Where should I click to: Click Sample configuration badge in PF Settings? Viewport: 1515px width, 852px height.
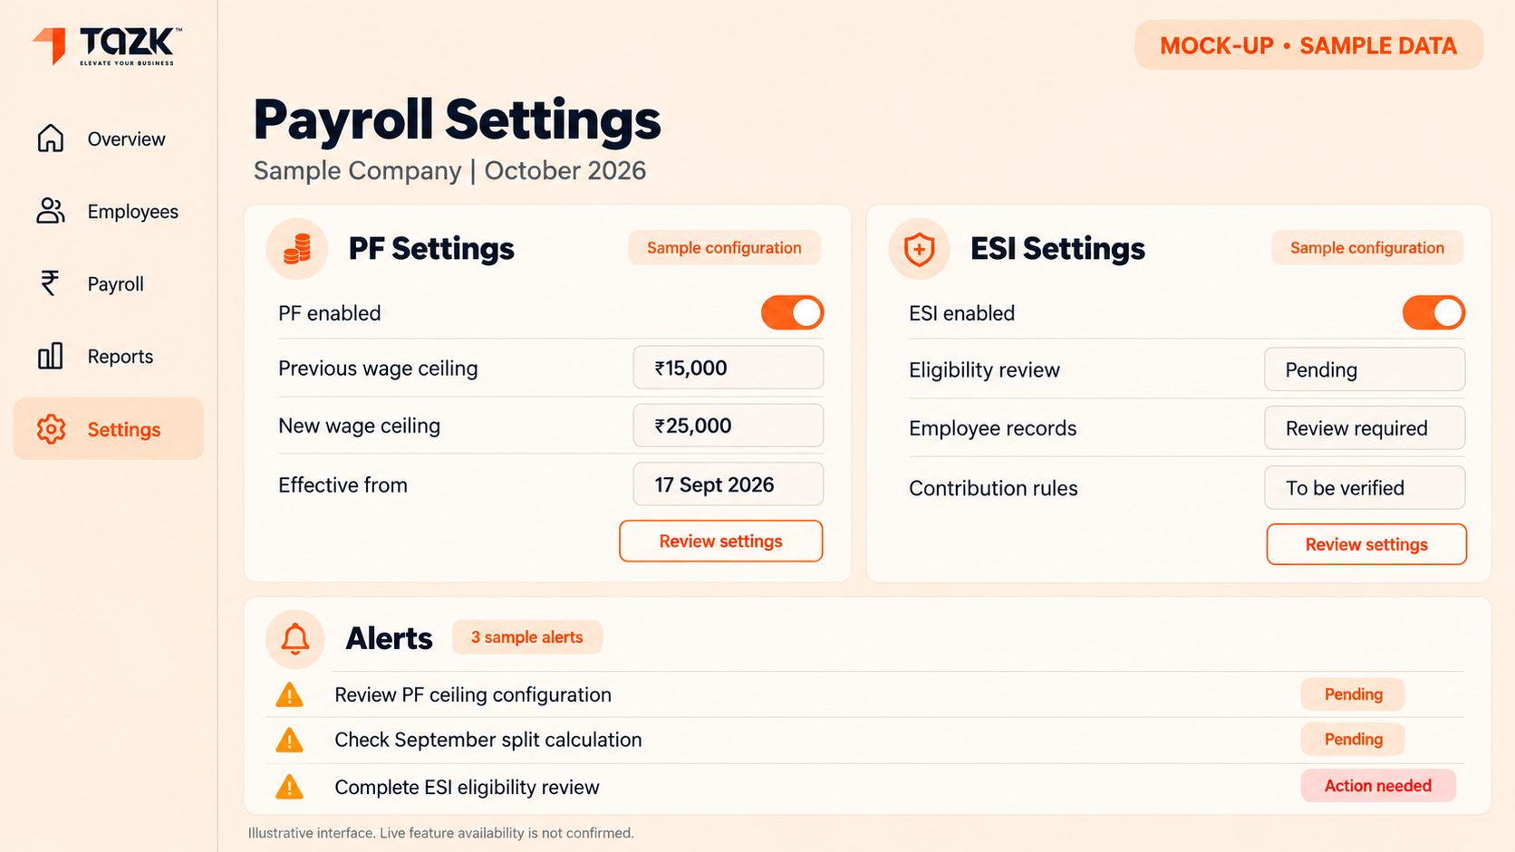724,248
